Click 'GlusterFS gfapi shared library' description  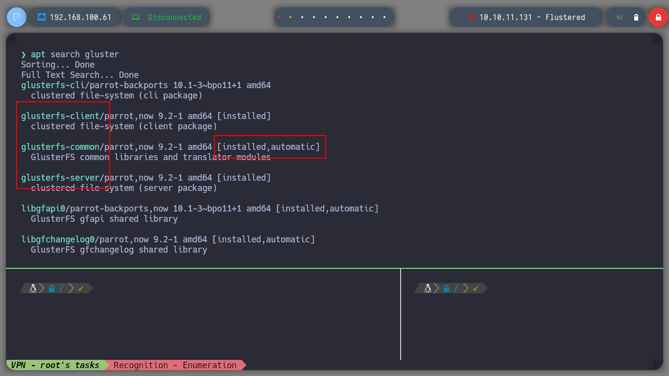point(104,219)
